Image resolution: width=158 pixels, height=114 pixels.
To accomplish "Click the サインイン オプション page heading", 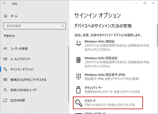I will point(97,15).
